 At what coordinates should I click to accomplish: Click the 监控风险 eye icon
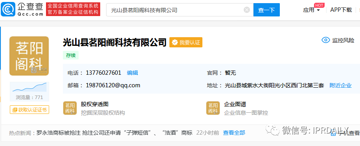(x=325, y=40)
